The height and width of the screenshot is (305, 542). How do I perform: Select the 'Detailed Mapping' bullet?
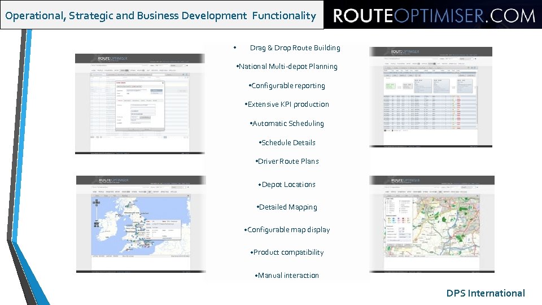tap(288, 207)
